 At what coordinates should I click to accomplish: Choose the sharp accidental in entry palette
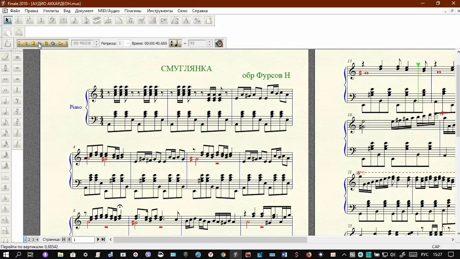tap(5, 187)
